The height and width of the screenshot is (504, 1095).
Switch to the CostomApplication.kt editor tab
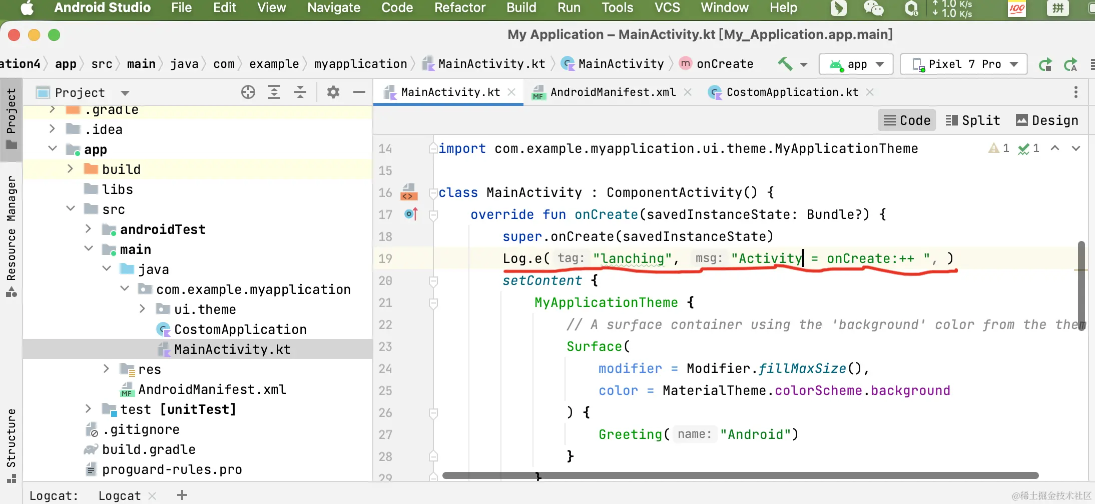pos(792,92)
